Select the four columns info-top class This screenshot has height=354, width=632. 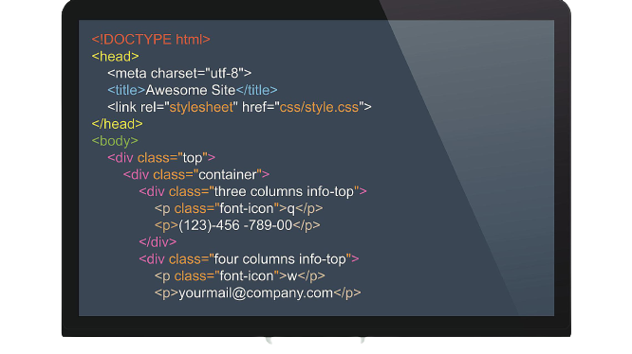click(x=280, y=258)
